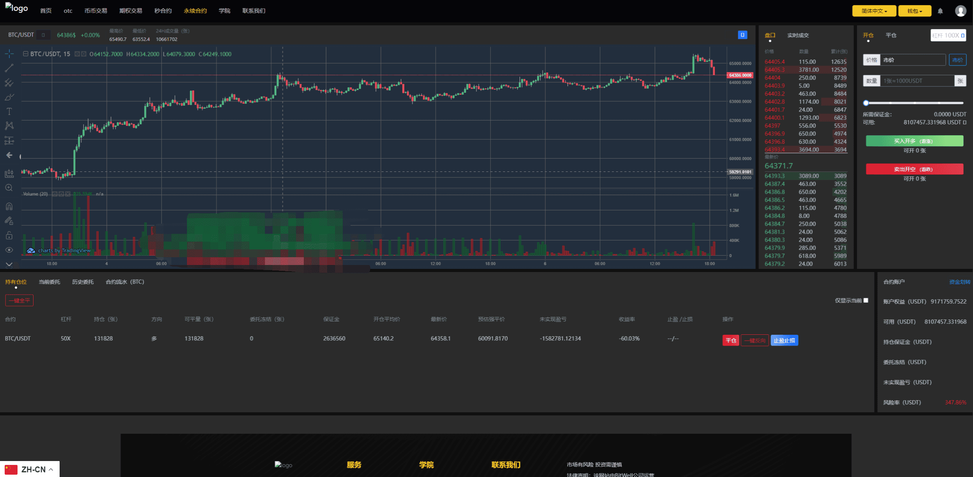Open notifications bell icon
Viewport: 973px width, 477px height.
click(x=940, y=11)
